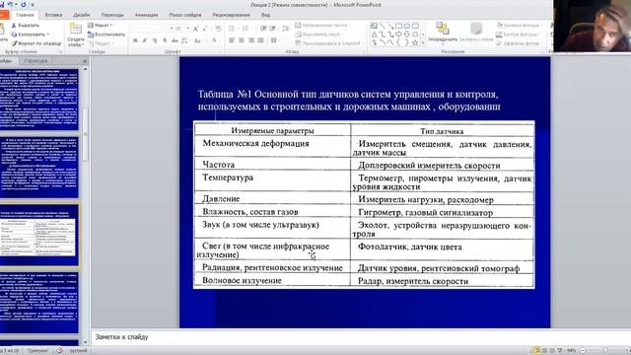Viewport: 631px width, 355px height.
Task: Decrease font size with A-down icon
Action: pos(205,29)
